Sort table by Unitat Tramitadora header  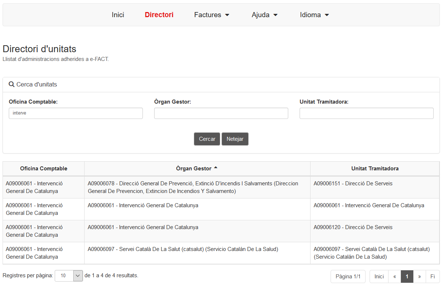pos(375,169)
